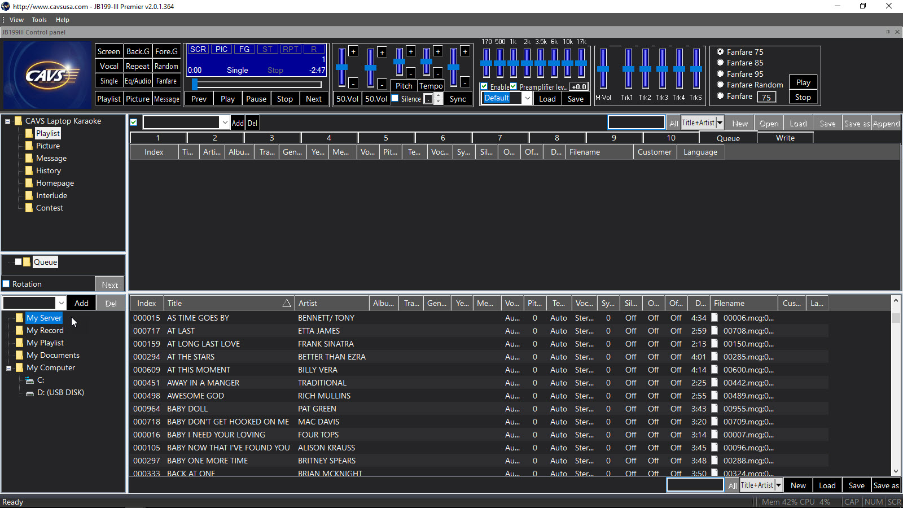Lower pitch with the minus button above Pitch
The width and height of the screenshot is (903, 508).
coord(411,73)
